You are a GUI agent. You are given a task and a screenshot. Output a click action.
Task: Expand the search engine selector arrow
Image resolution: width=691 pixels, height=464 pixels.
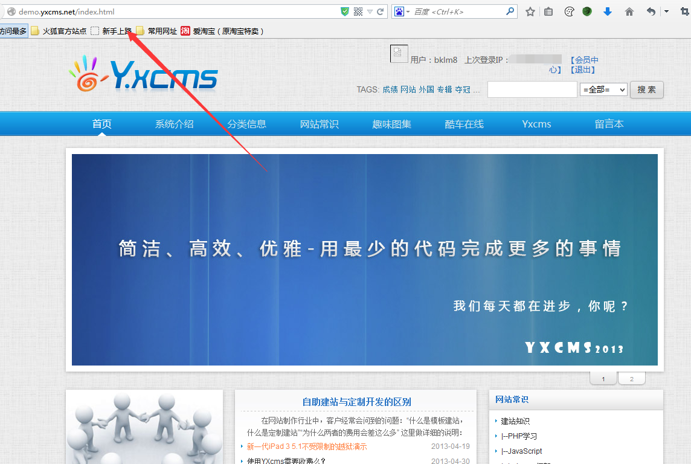click(408, 12)
